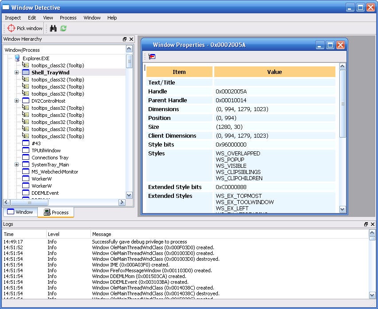Close the Logs panel
This screenshot has height=309, width=378.
(x=373, y=224)
